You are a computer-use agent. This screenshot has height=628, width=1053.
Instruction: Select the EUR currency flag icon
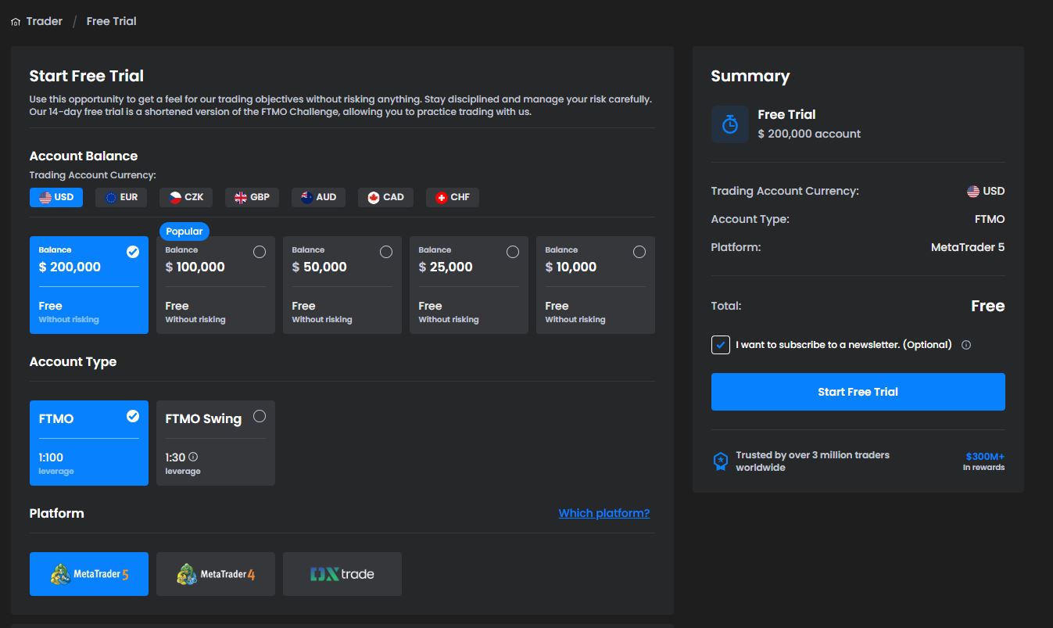click(x=109, y=197)
